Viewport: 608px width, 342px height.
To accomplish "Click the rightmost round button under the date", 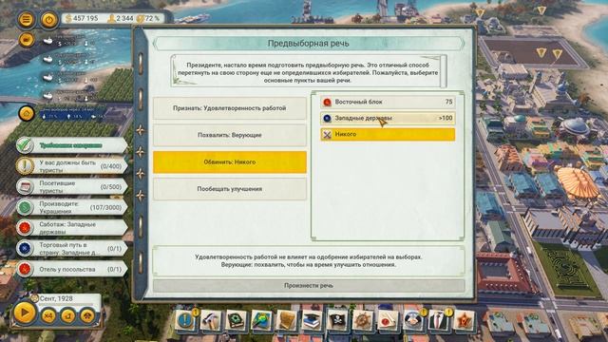I will (x=87, y=316).
